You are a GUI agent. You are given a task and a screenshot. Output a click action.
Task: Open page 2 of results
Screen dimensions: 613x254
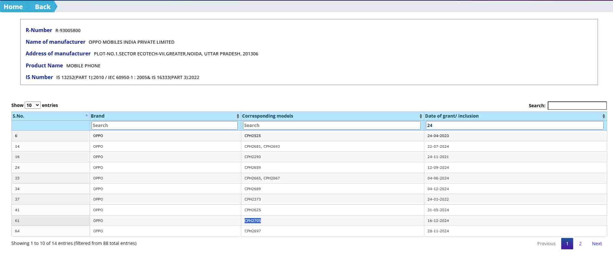tap(580, 244)
